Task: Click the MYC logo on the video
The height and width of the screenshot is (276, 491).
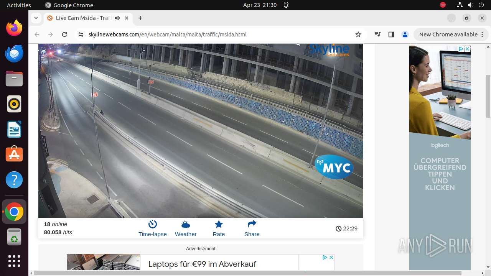Action: (334, 167)
